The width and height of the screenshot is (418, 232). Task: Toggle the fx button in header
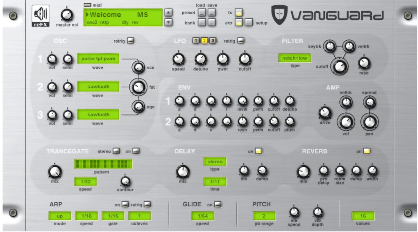point(239,13)
